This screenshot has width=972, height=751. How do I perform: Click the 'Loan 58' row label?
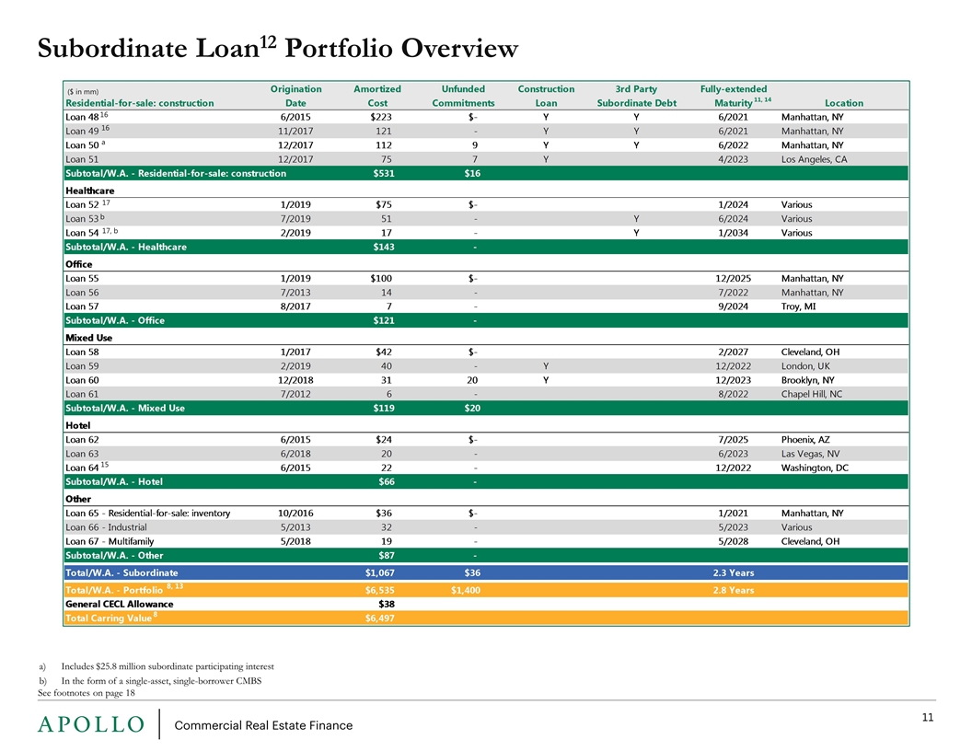pyautogui.click(x=82, y=352)
